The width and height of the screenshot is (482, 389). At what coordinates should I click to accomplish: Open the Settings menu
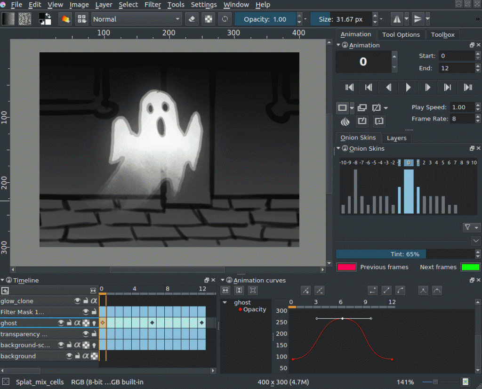[204, 5]
